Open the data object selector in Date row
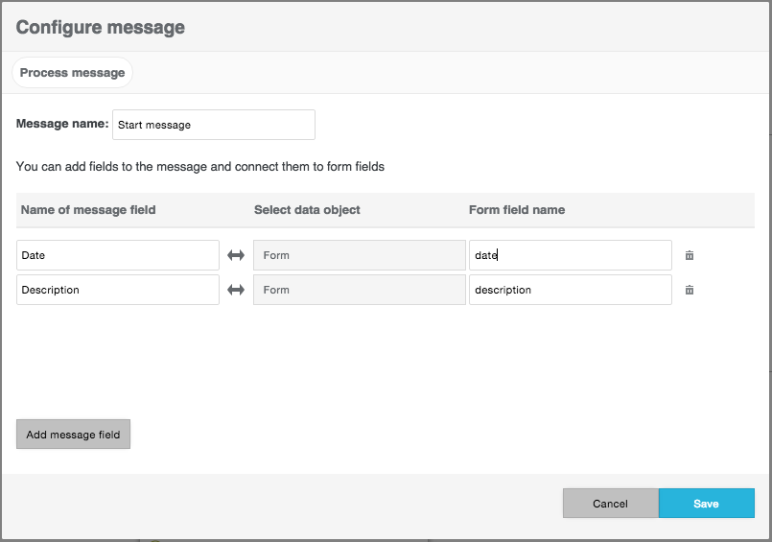 tap(360, 255)
